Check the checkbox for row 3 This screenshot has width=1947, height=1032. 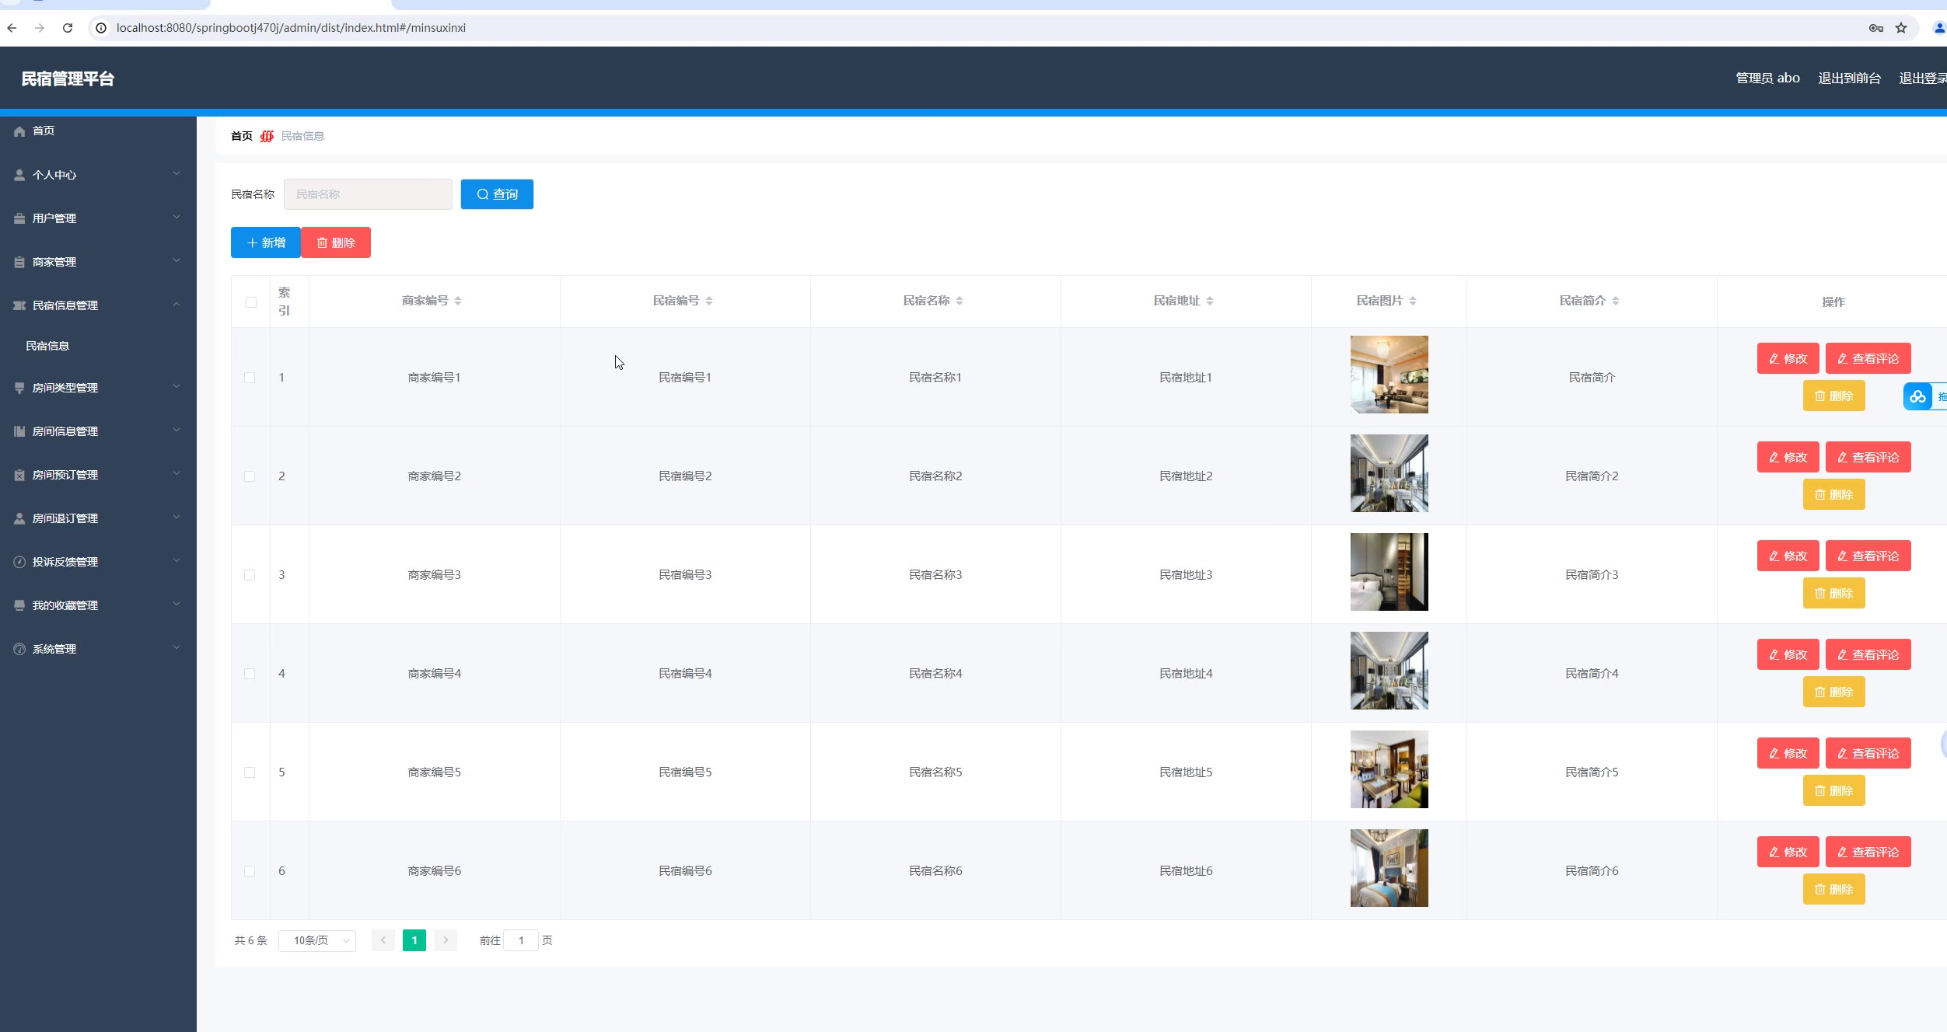click(x=250, y=575)
